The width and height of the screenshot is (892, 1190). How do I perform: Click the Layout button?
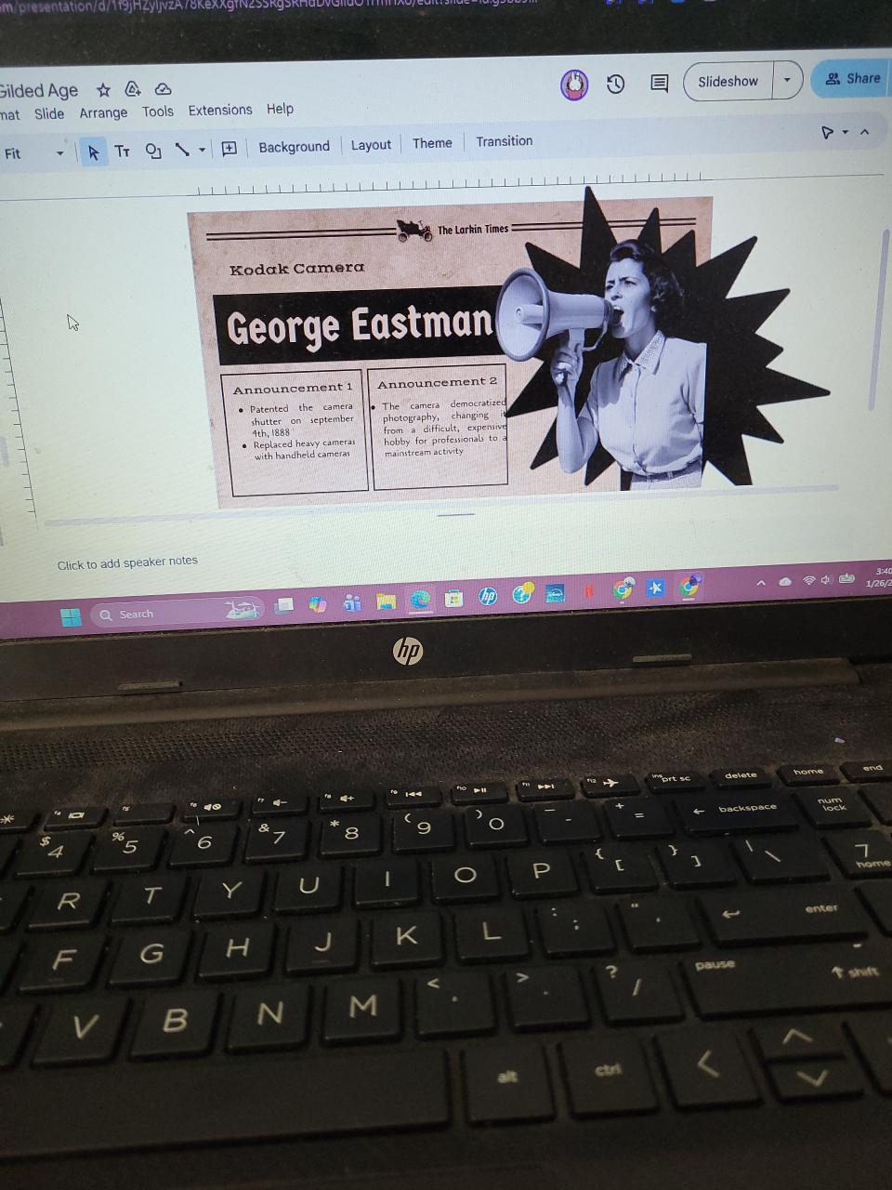pyautogui.click(x=371, y=145)
